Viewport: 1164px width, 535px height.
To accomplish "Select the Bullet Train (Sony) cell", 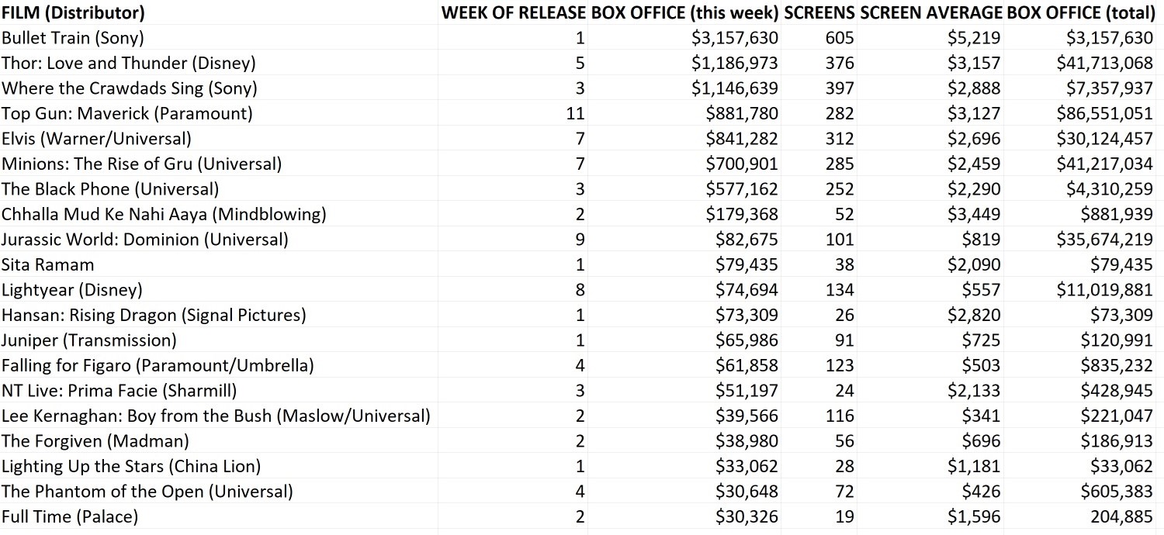I will [x=73, y=38].
